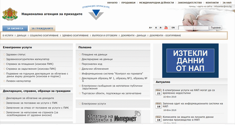The image size is (235, 125).
Task: Click the Bulgarian coat of arms logo
Action: pos(10,14)
